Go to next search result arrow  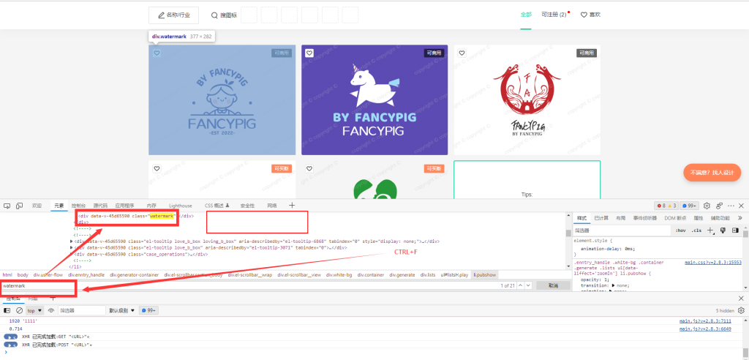(x=528, y=285)
